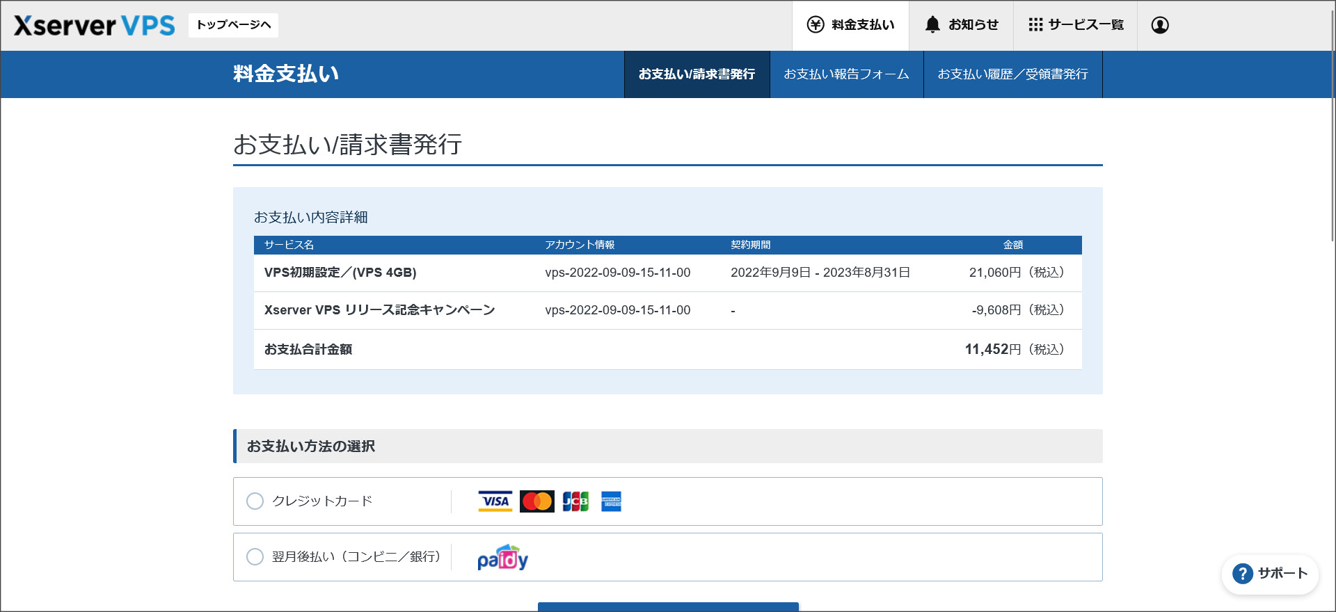1336x612 pixels.
Task: Click the アカウント情報 column header
Action: [580, 245]
